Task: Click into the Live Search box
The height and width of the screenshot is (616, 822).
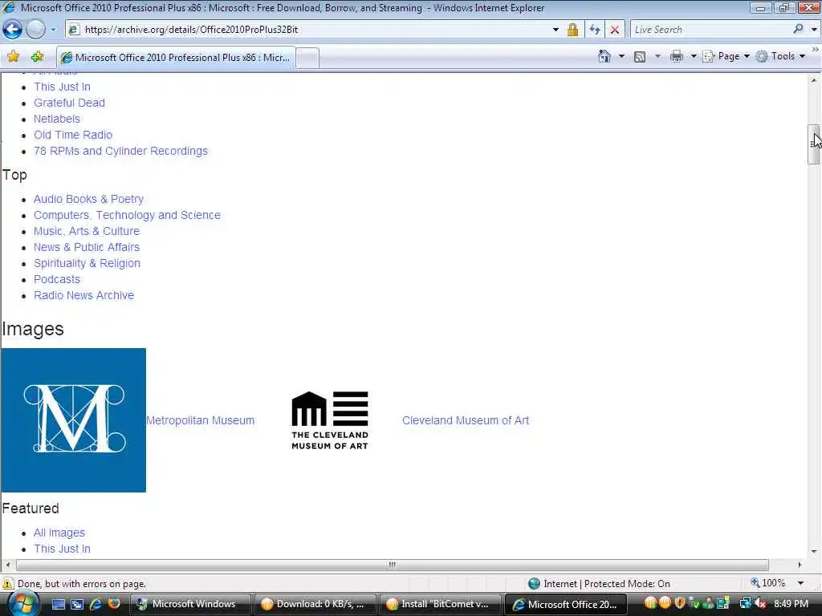Action: click(710, 30)
